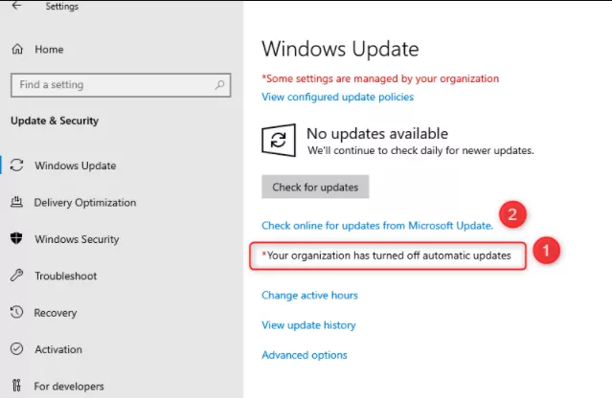Click the large update status refresh icon

pos(279,140)
